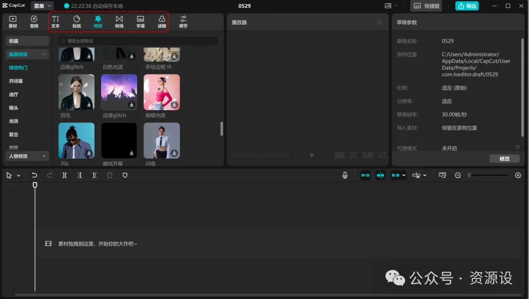Open the player panel menu icon

pyautogui.click(x=379, y=22)
